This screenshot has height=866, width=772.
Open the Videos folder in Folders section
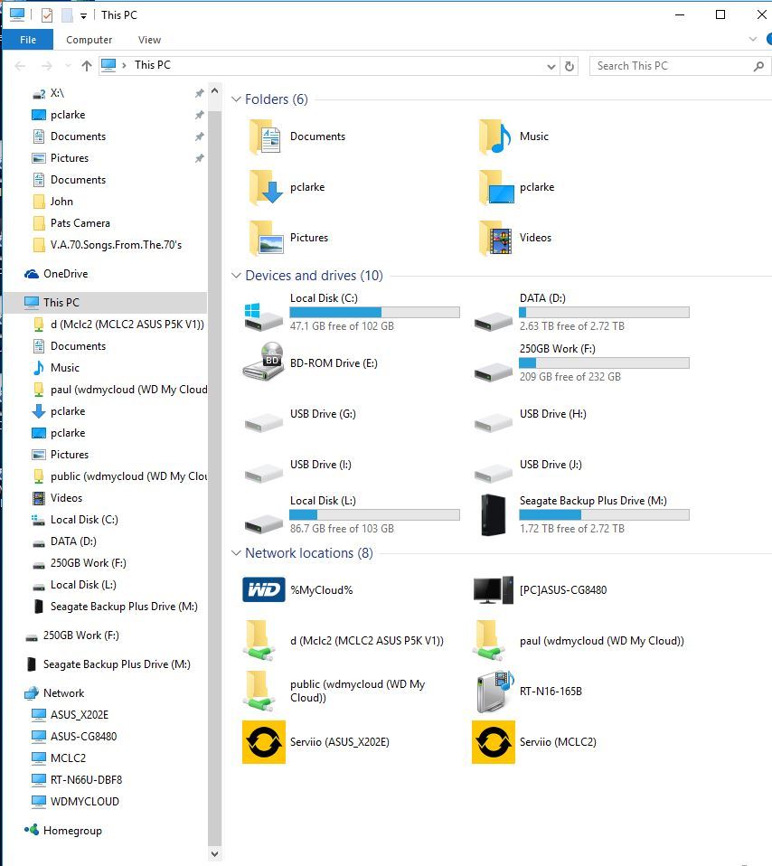click(x=514, y=238)
